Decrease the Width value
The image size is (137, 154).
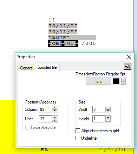pos(108,111)
